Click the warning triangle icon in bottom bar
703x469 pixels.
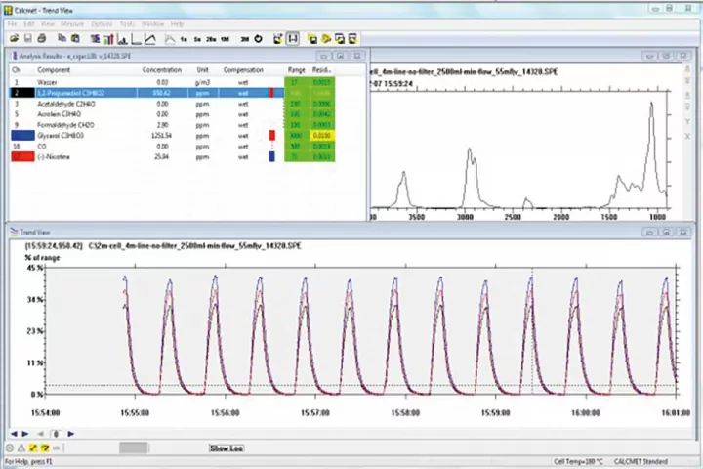pyautogui.click(x=21, y=448)
